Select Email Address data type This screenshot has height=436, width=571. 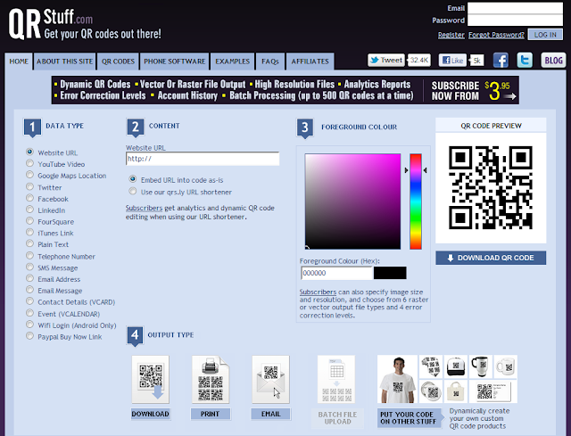(x=29, y=278)
